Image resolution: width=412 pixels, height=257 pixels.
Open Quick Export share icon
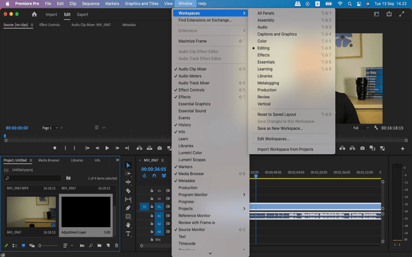(389, 14)
